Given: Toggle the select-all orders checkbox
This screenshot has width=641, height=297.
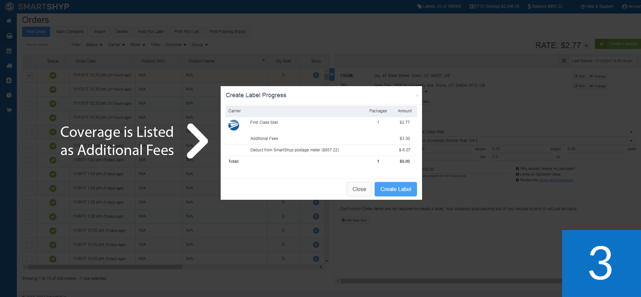Looking at the screenshot, I should pos(29,61).
